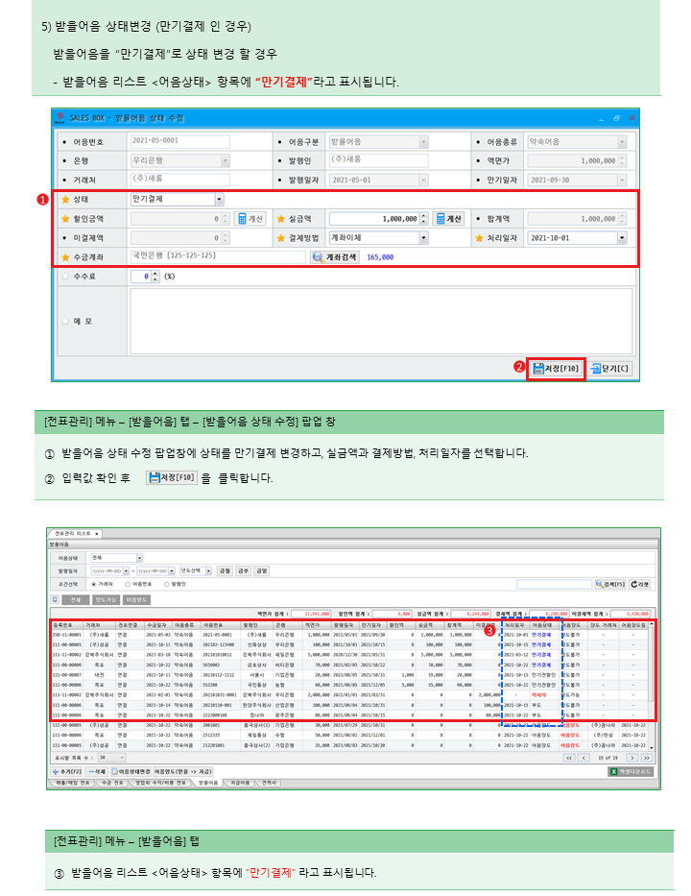Open the 처리일자 date dropdown
691x896 pixels.
coord(622,238)
